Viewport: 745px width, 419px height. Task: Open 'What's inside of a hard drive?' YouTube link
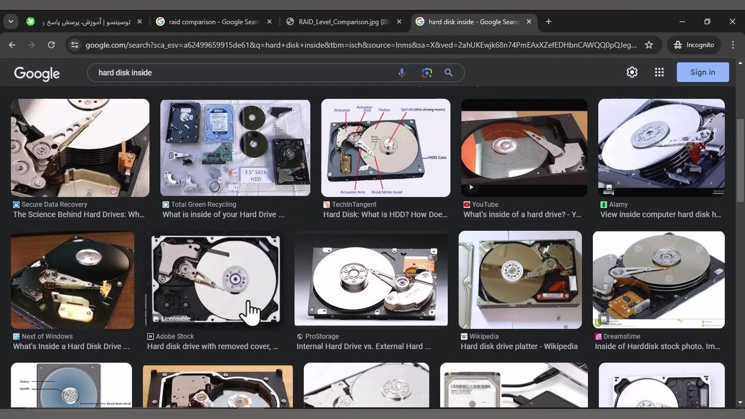click(x=522, y=215)
